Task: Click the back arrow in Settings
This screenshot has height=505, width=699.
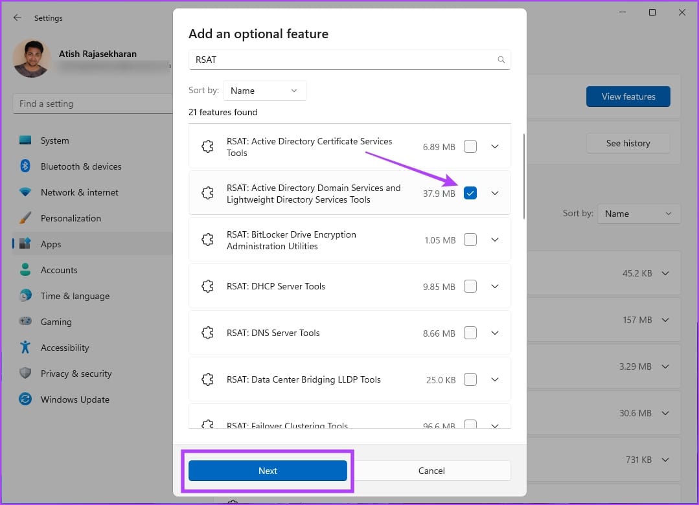Action: (17, 18)
